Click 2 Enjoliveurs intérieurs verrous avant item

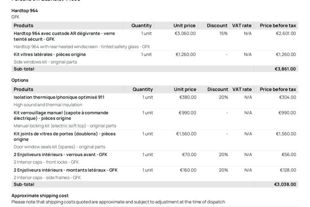pyautogui.click(x=60, y=154)
